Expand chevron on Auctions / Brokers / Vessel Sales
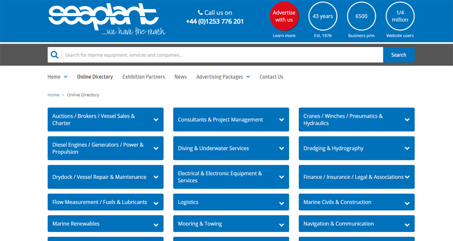This screenshot has width=453, height=241. click(156, 120)
